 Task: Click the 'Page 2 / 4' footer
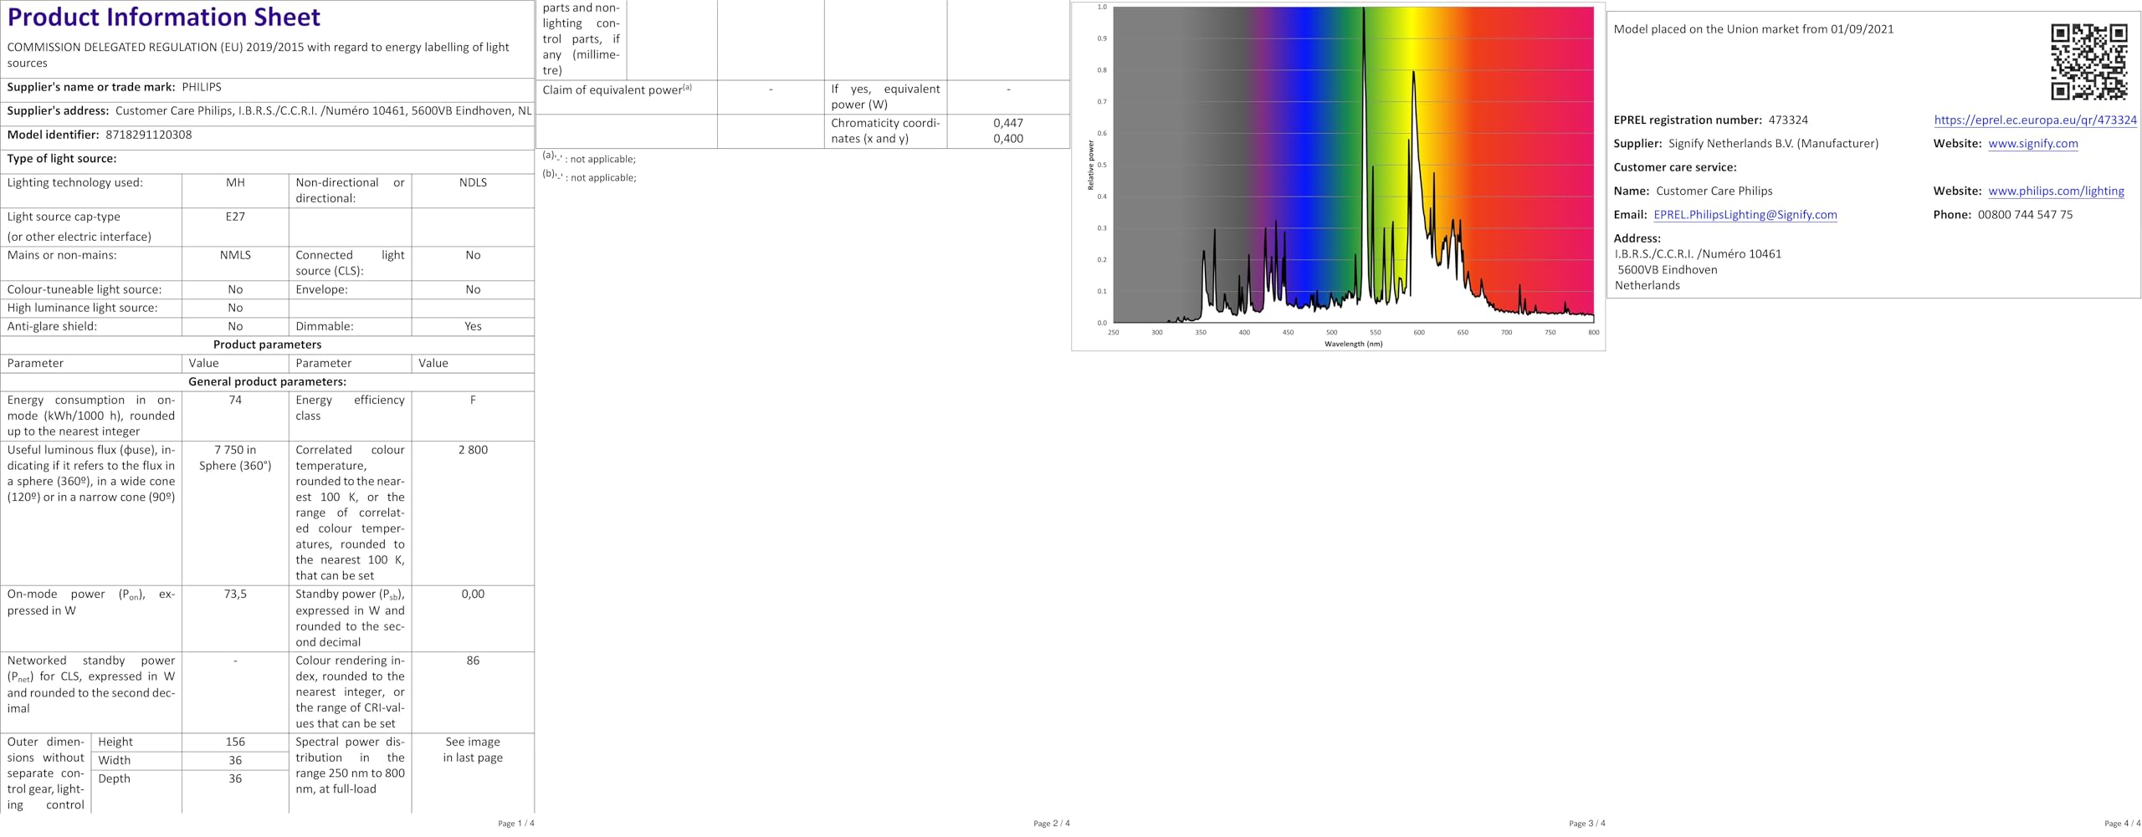tap(1051, 824)
